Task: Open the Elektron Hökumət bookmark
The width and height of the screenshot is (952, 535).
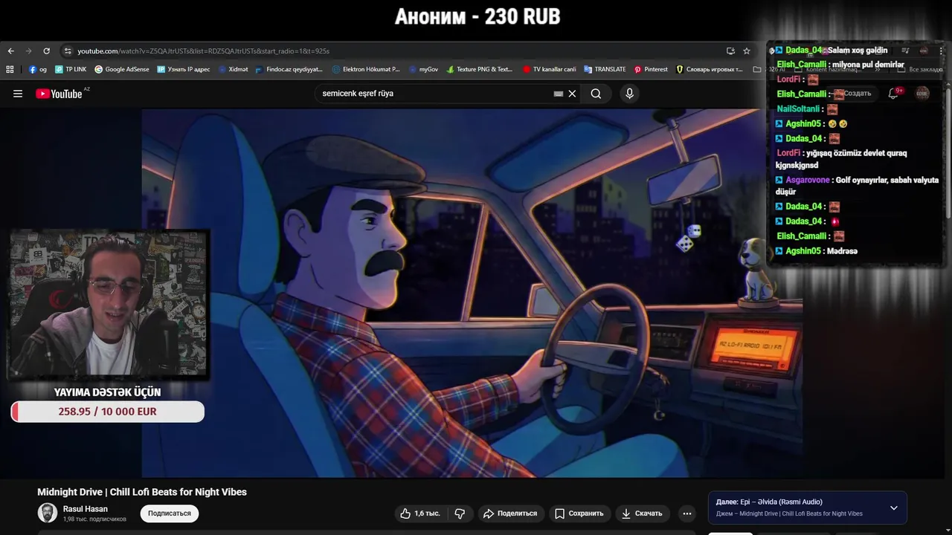Action: pos(366,69)
